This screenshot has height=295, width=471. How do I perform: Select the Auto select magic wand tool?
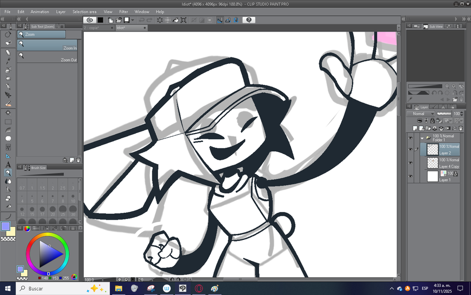click(8, 113)
